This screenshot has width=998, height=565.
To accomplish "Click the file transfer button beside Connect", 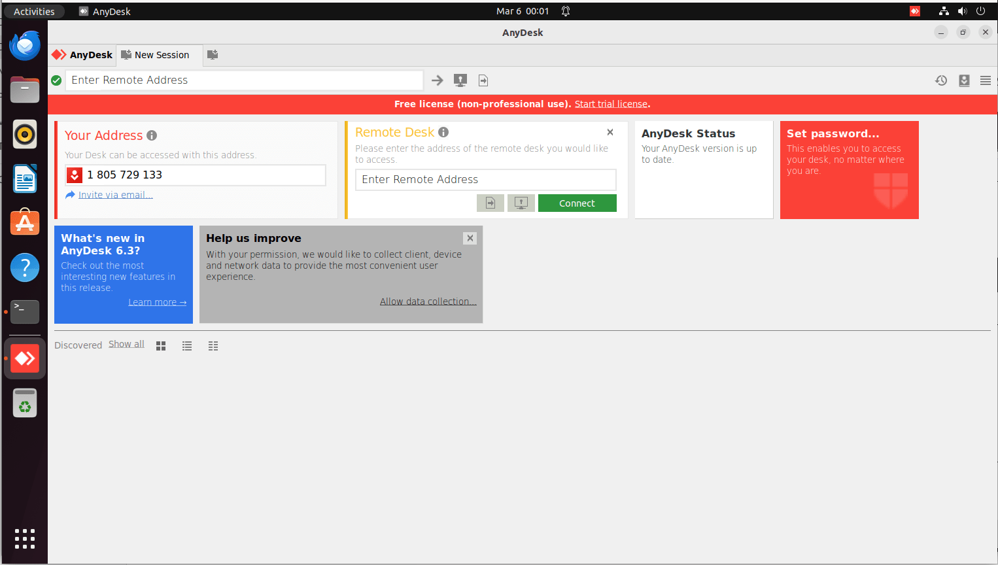I will [x=490, y=203].
